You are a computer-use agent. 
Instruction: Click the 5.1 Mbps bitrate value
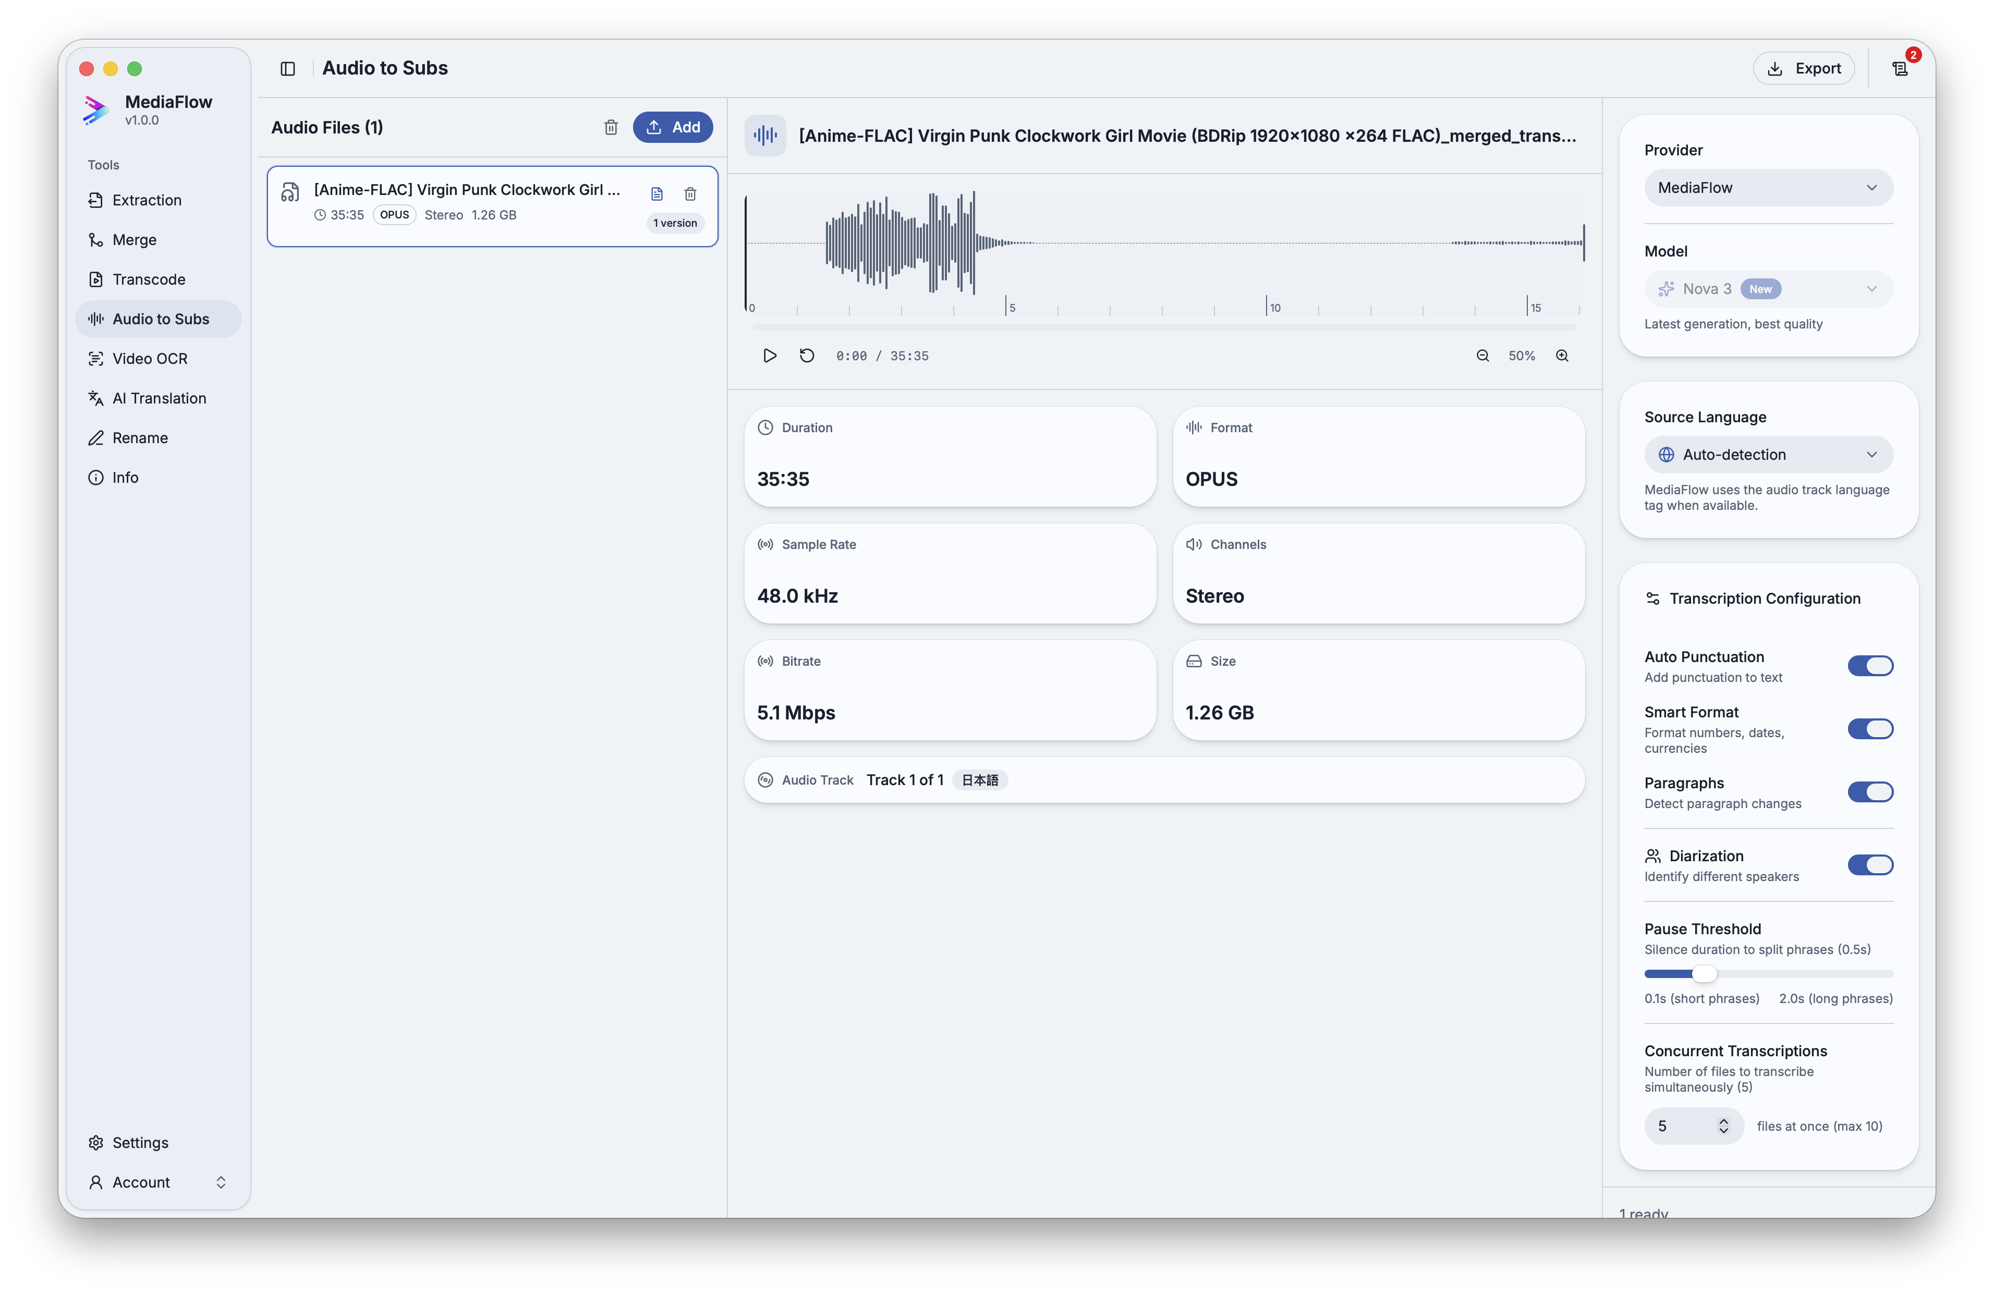(x=796, y=713)
